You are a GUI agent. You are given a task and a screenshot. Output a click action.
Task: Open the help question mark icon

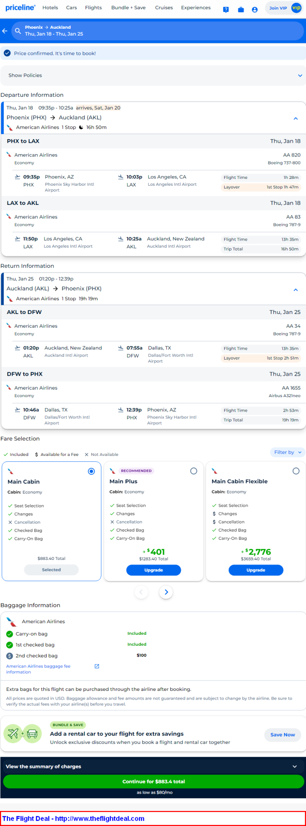pos(226,9)
